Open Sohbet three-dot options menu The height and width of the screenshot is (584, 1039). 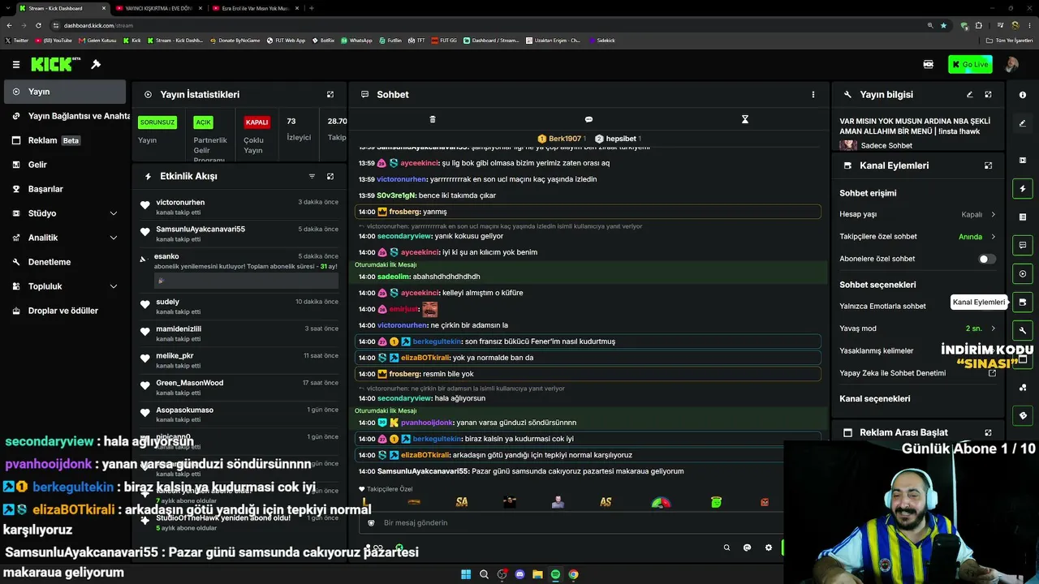coord(813,95)
